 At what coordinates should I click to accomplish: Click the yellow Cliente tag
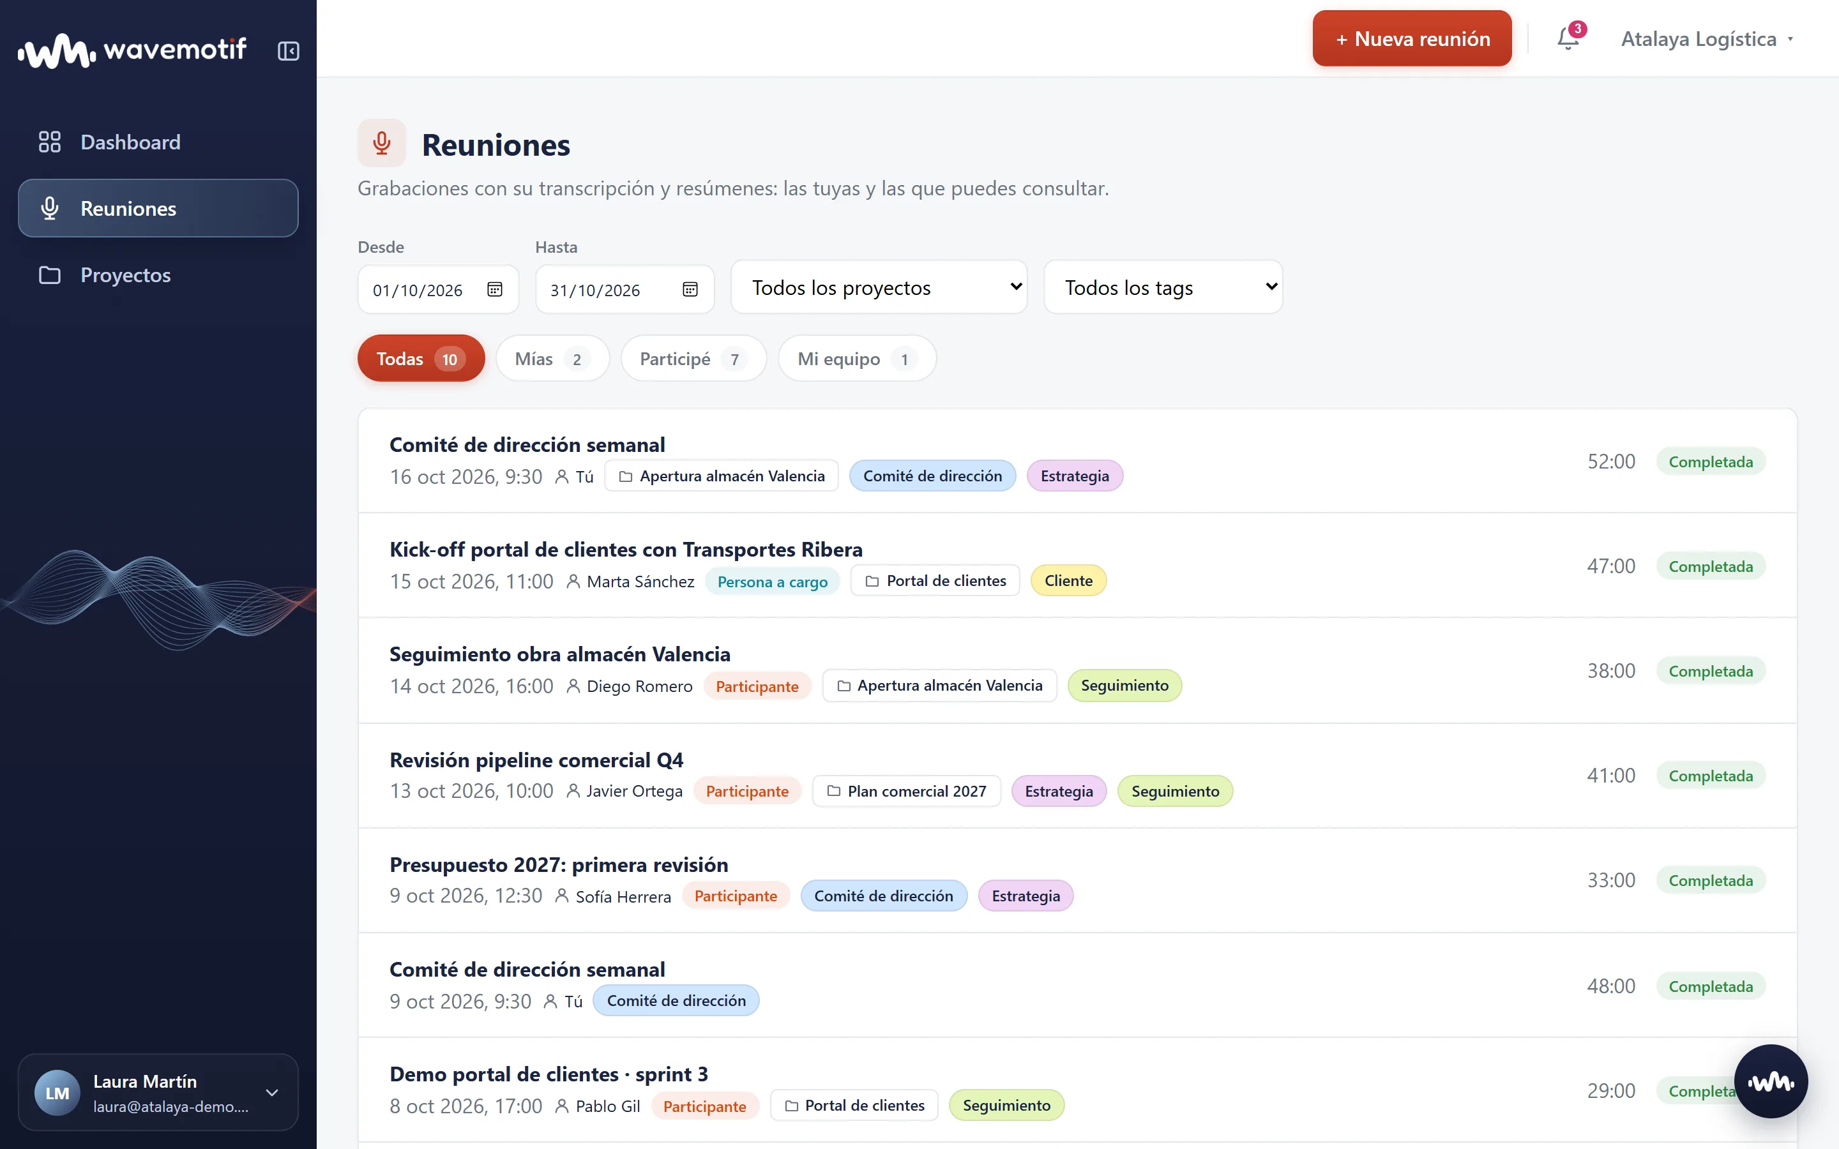pos(1068,581)
